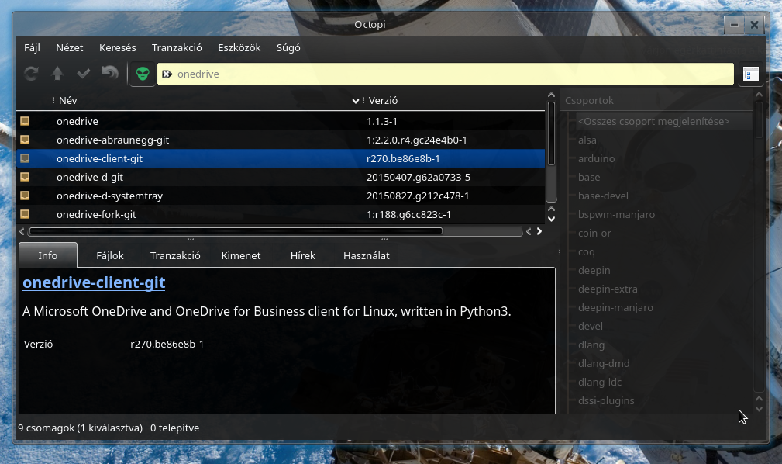Sort by the Név column header
782x464 pixels.
[68, 100]
